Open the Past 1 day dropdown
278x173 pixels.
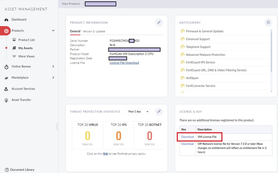pyautogui.click(x=138, y=112)
